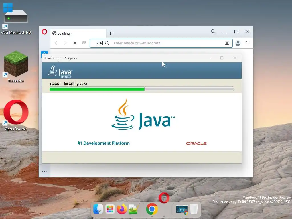Screen dimensions: 292x219
Task: Open the FAKE Macintosh HD desktop shortcut
Action: click(x=16, y=18)
